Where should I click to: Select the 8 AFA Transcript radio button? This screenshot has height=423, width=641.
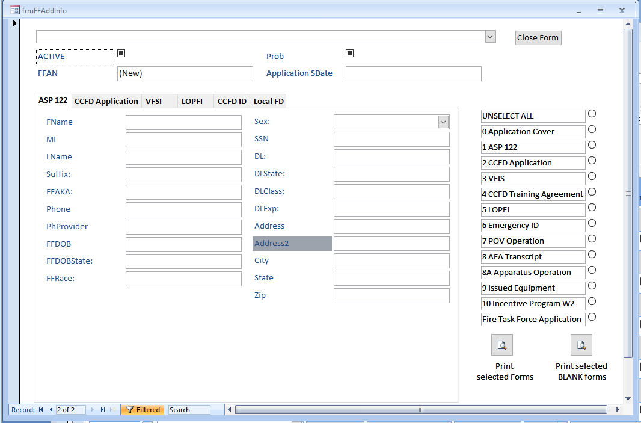(592, 255)
